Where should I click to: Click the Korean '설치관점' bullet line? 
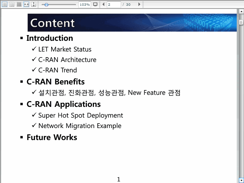[x=109, y=93]
